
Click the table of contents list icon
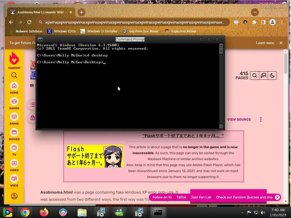point(32,105)
